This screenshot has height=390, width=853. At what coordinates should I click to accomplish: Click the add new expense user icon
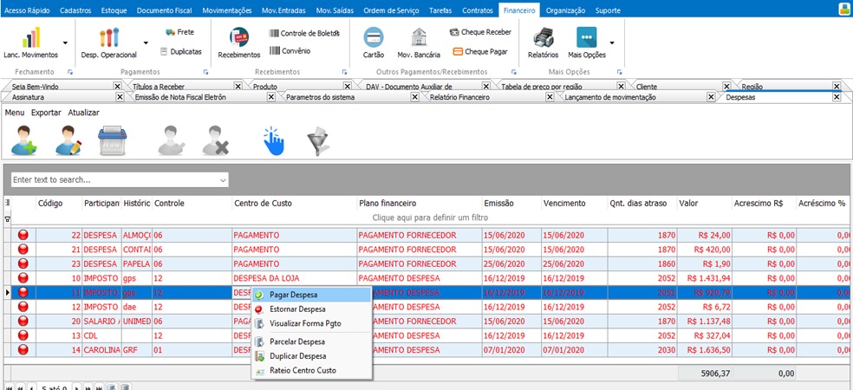click(23, 140)
